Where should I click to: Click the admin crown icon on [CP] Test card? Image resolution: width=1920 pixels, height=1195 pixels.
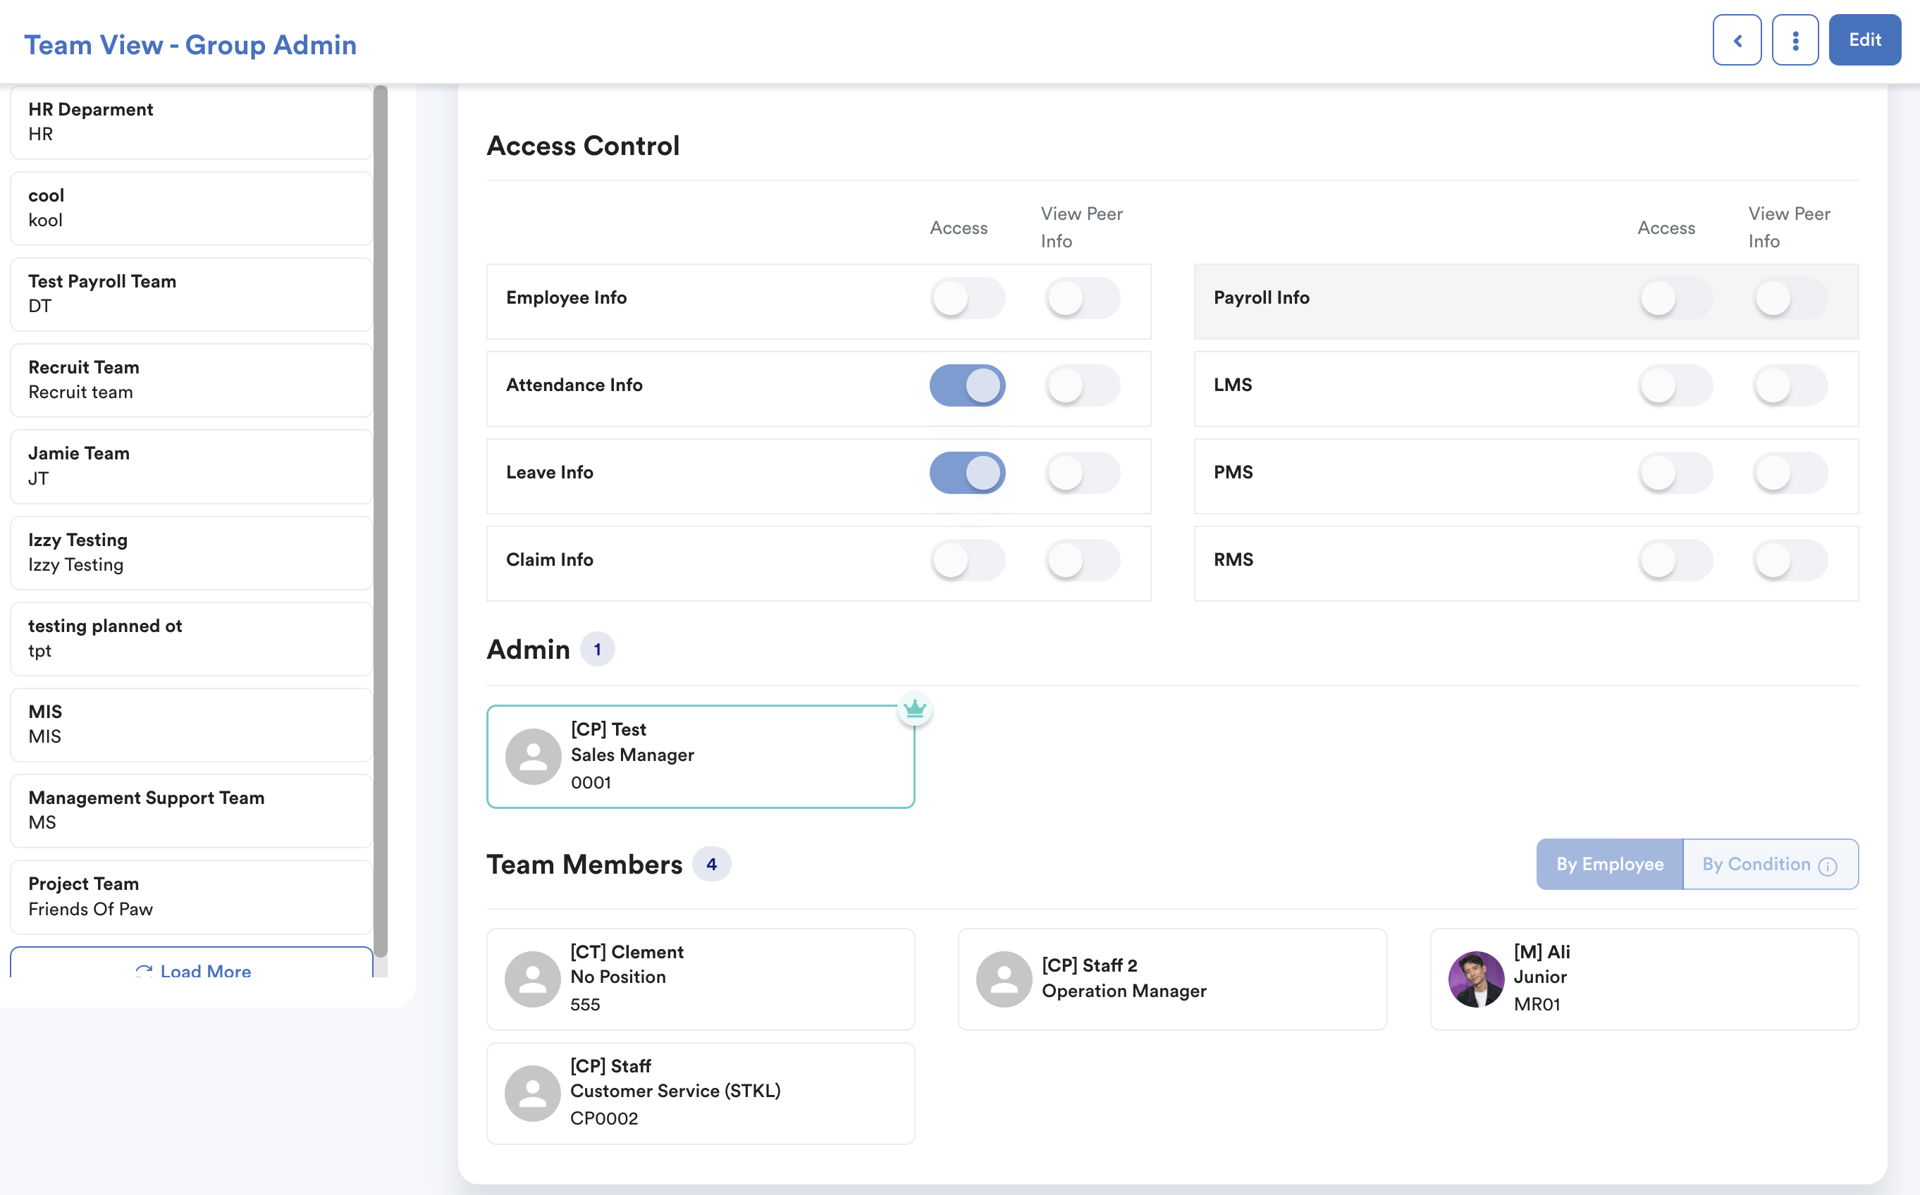(915, 709)
